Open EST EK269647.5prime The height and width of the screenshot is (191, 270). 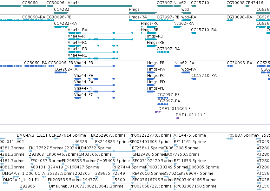click(196, 174)
